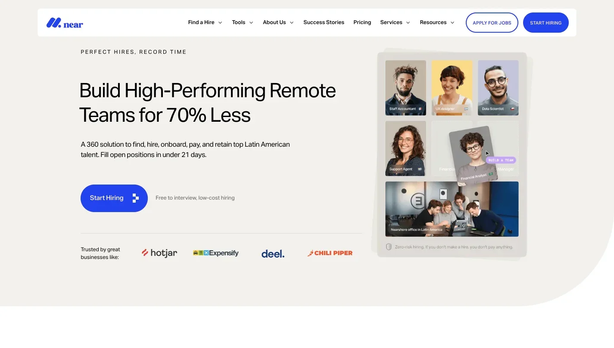Click the Nearshore office team photo
The image size is (614, 348).
coord(452,209)
